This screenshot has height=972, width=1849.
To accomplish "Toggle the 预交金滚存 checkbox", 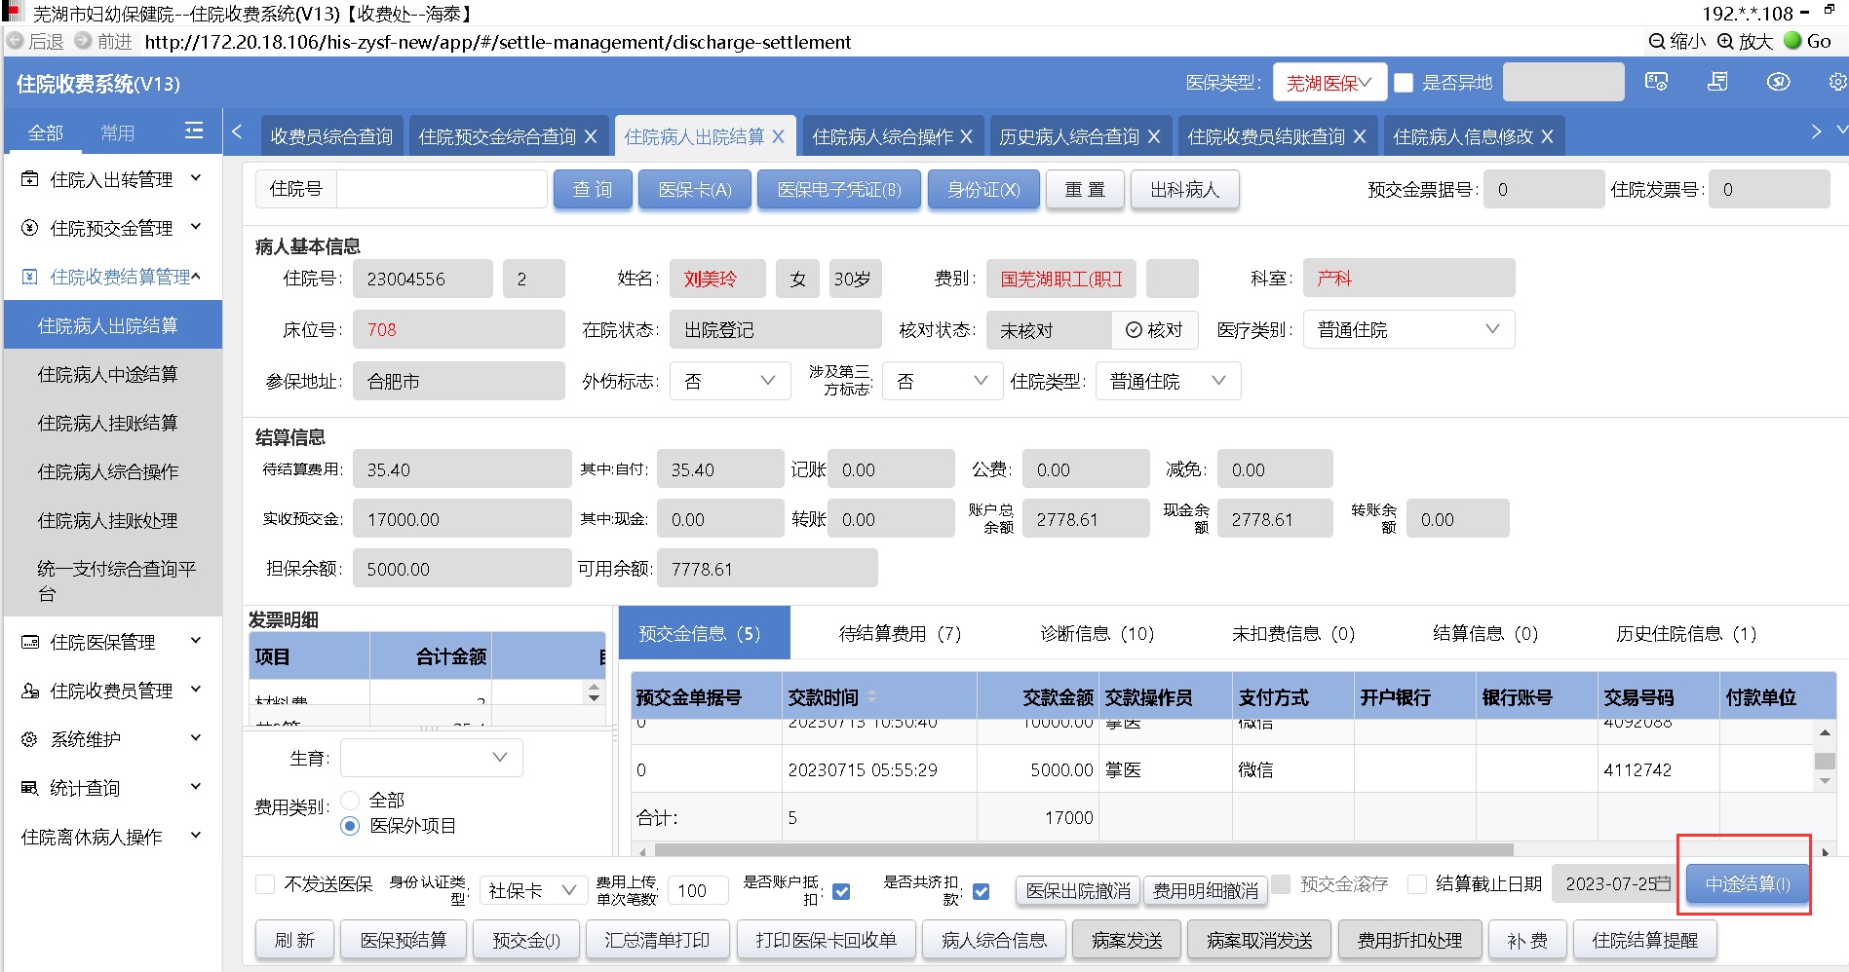I will 1282,883.
